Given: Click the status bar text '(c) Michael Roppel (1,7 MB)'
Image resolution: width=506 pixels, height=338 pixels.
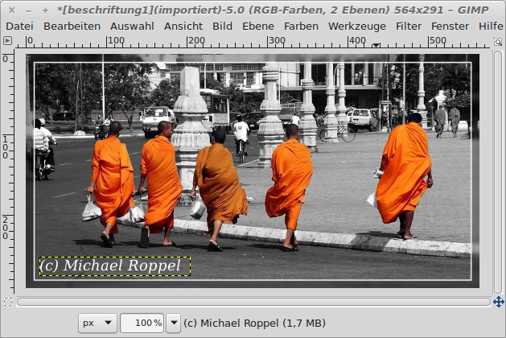Looking at the screenshot, I should [x=254, y=323].
